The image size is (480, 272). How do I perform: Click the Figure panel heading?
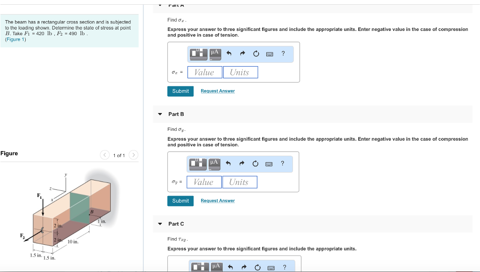tap(9, 153)
